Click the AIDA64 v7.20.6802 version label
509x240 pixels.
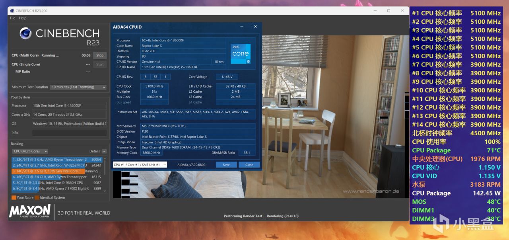pyautogui.click(x=191, y=164)
